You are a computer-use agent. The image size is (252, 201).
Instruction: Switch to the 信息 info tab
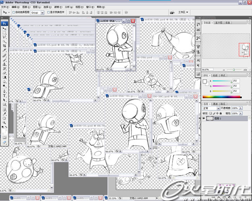tap(228, 23)
